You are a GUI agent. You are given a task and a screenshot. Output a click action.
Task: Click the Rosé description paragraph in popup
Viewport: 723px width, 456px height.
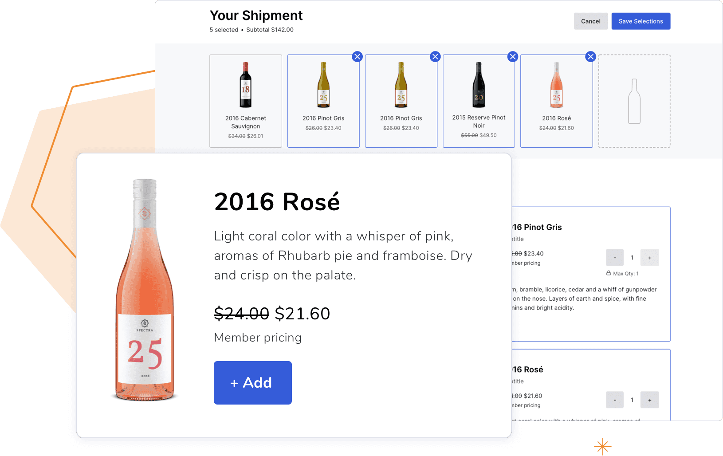pos(343,256)
